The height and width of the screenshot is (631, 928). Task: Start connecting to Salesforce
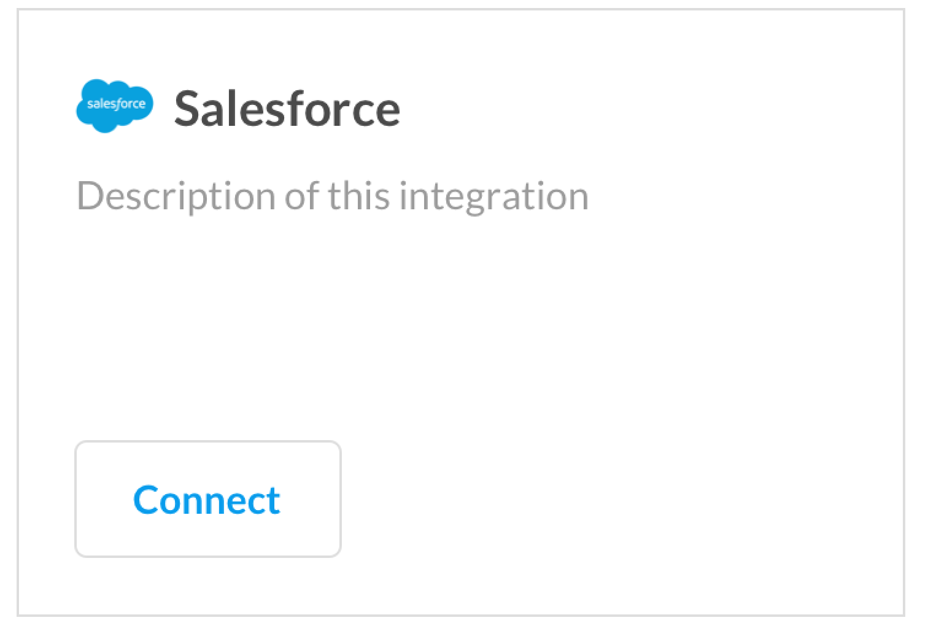point(207,499)
